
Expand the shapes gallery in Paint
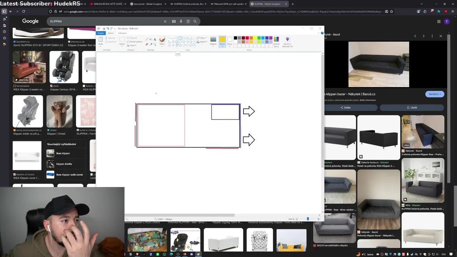pyautogui.click(x=194, y=45)
